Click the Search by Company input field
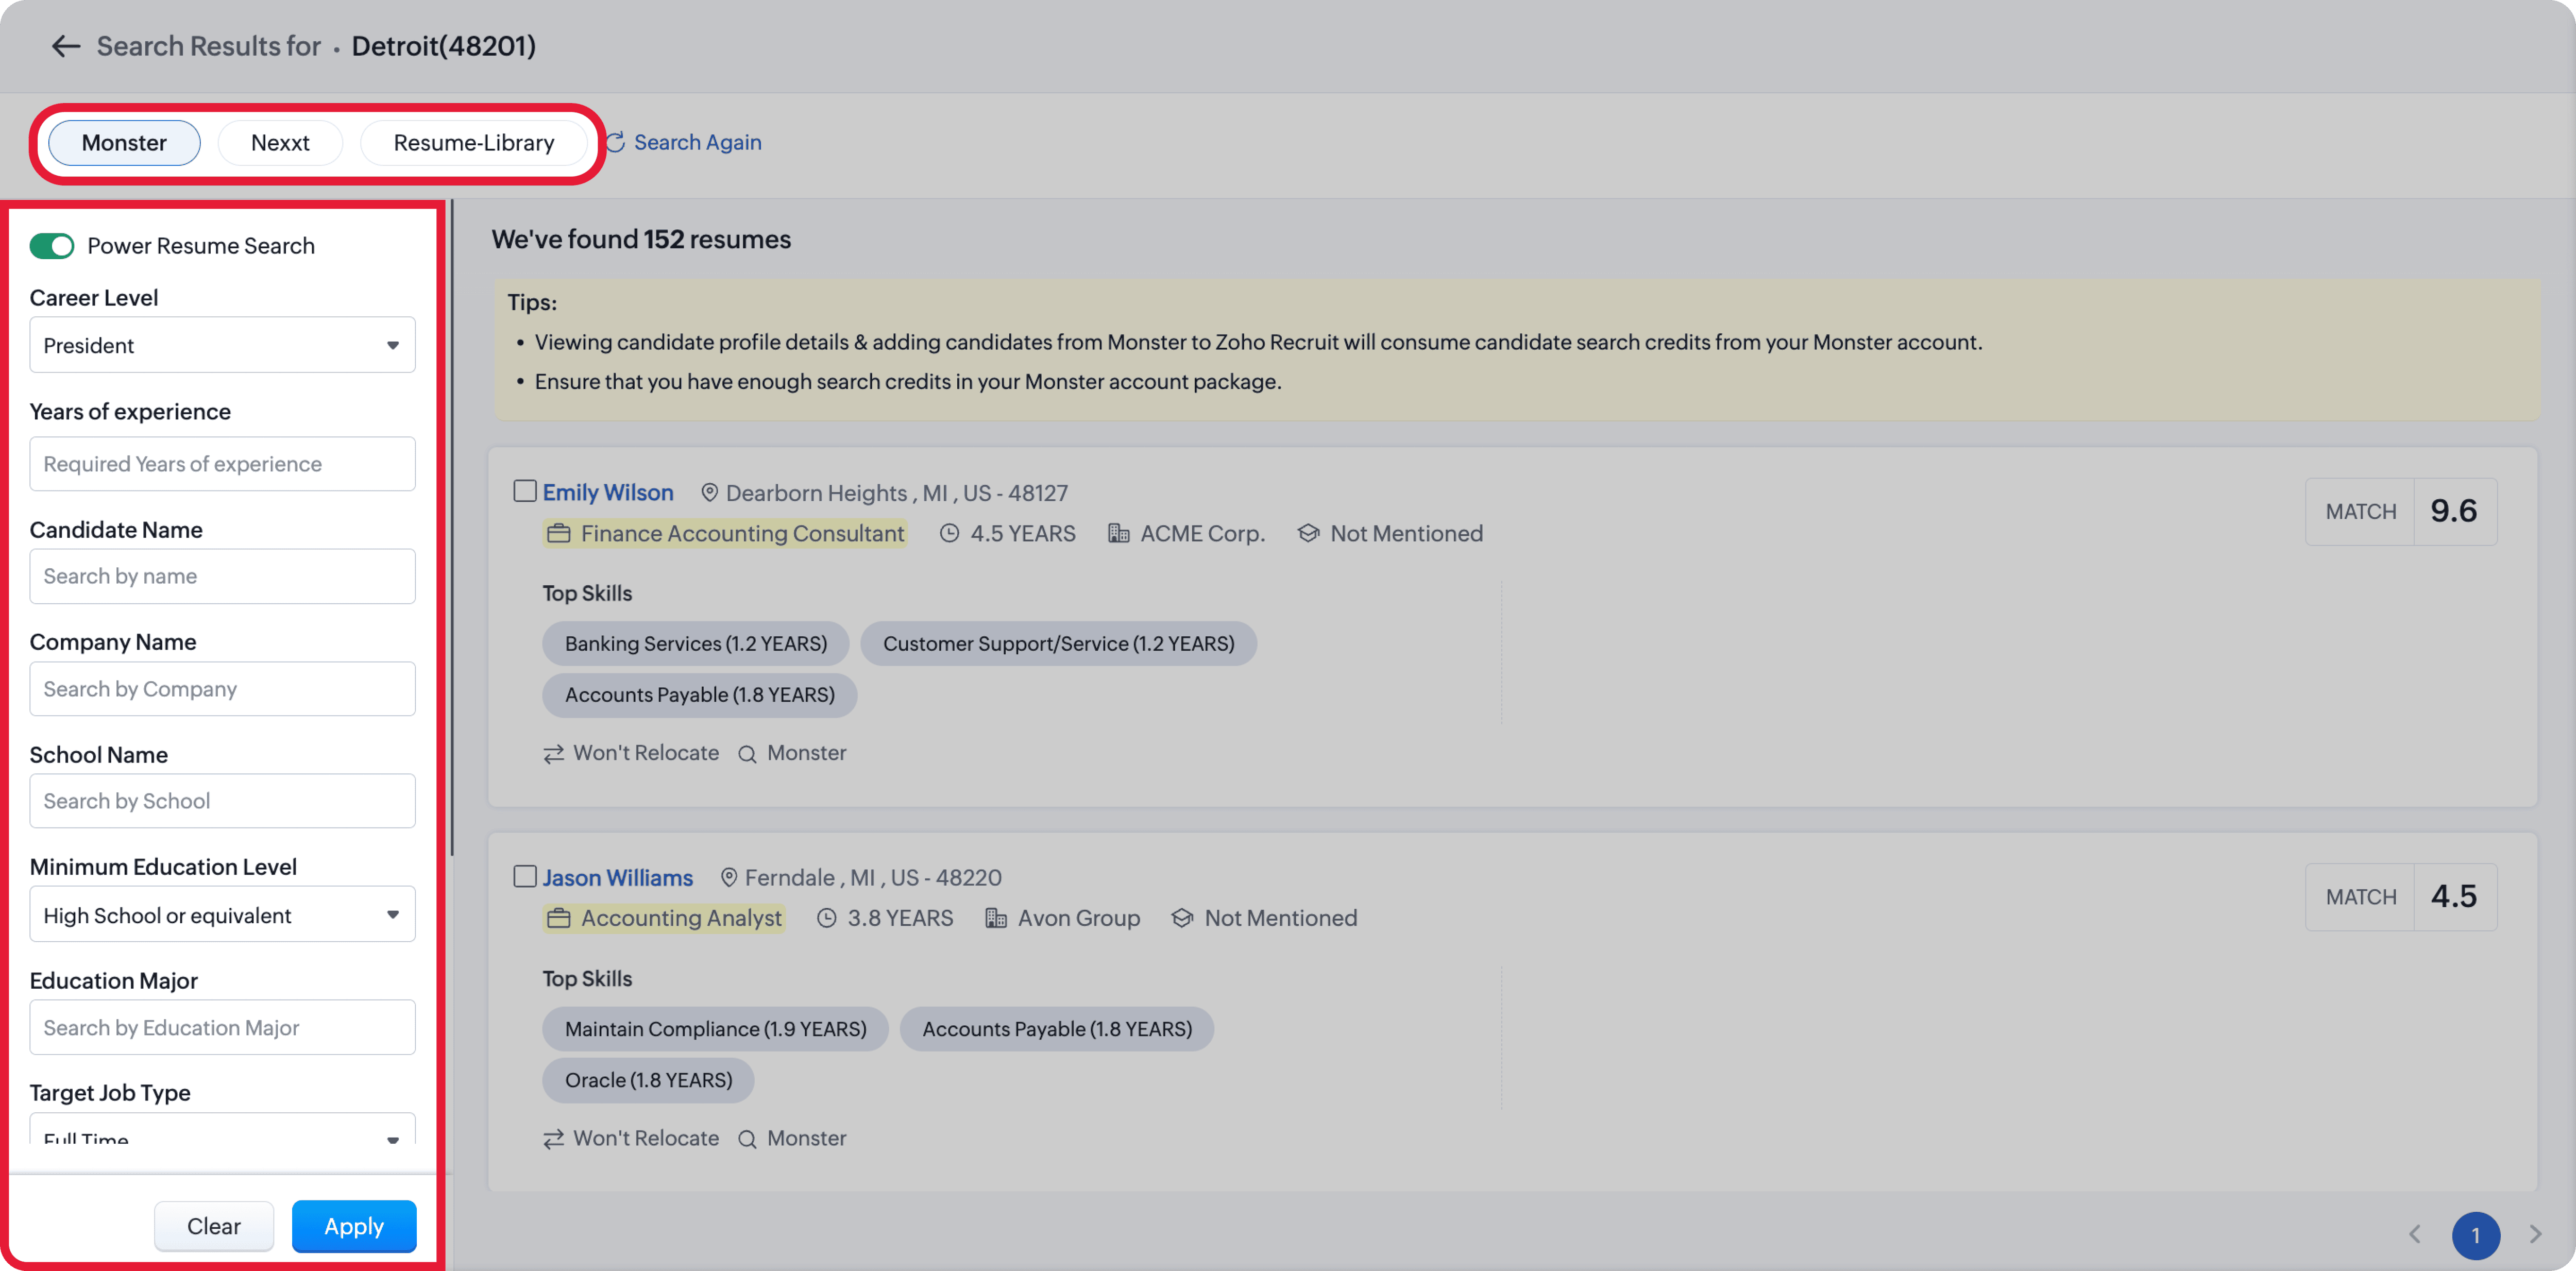2576x1271 pixels. [x=222, y=689]
